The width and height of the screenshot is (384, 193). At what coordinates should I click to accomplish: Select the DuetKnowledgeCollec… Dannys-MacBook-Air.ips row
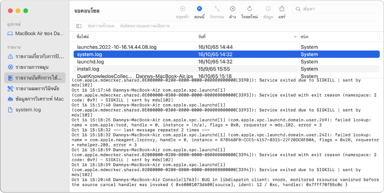pyautogui.click(x=226, y=76)
